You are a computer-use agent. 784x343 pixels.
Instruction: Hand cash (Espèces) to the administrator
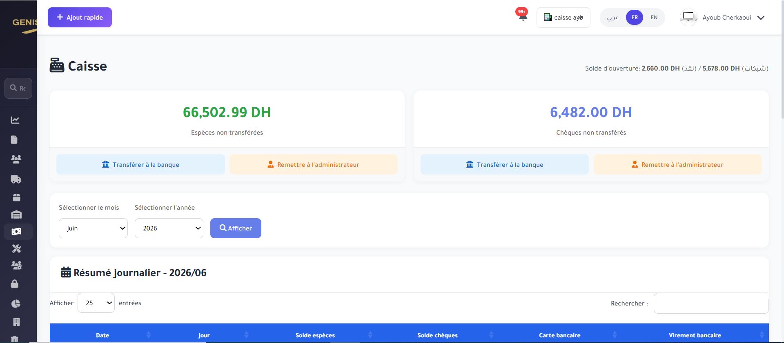click(x=314, y=164)
